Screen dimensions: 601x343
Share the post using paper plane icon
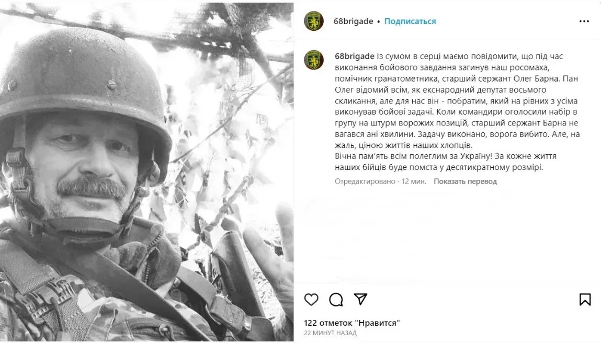click(360, 299)
